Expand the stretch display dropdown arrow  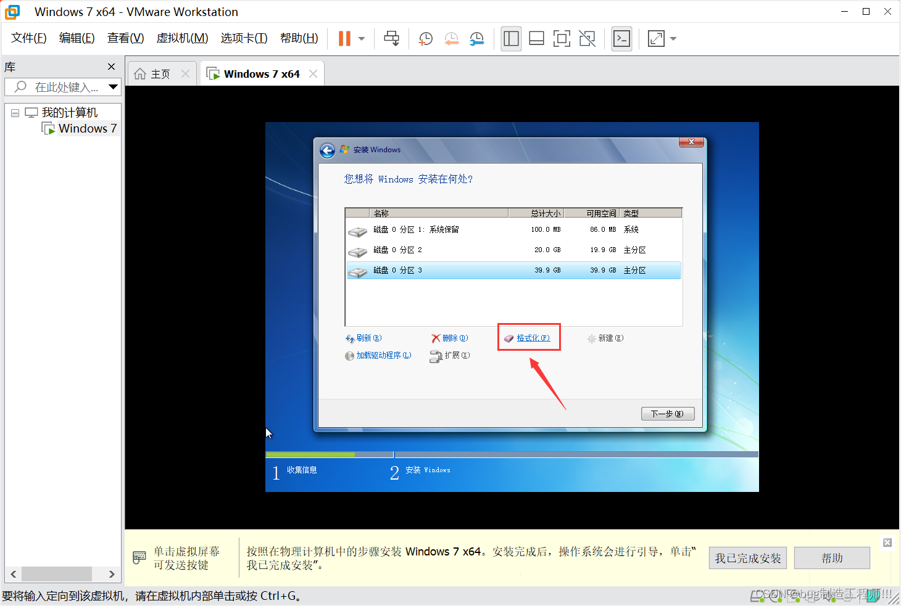pyautogui.click(x=673, y=39)
